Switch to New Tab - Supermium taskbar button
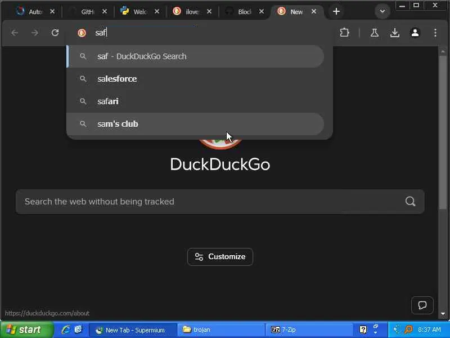Viewport: 450px width, 338px height. [132, 330]
